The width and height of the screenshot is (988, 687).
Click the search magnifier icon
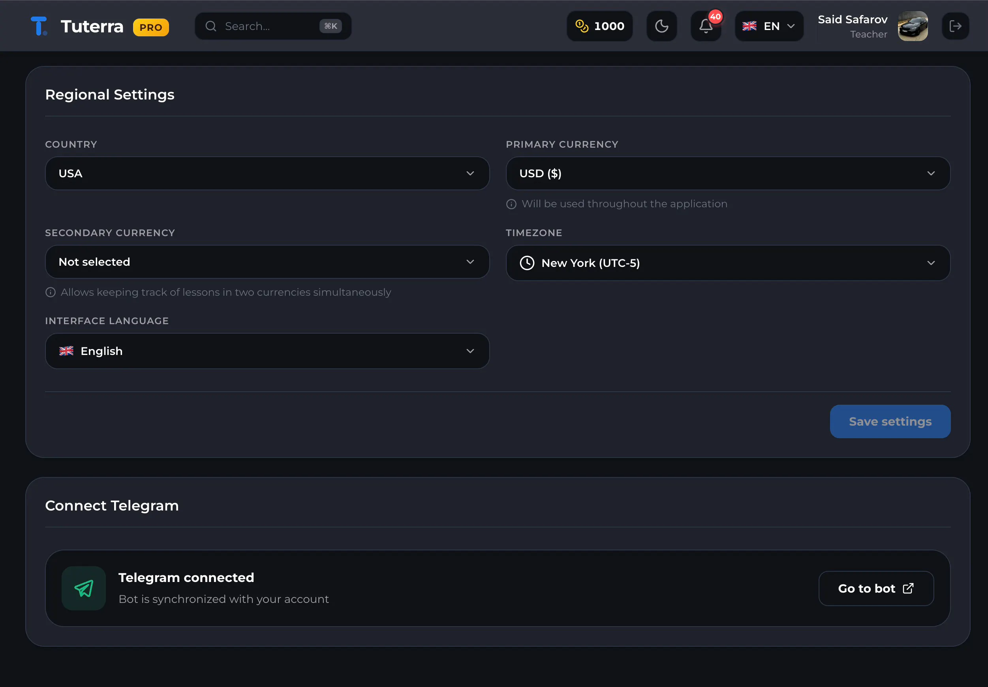coord(211,26)
